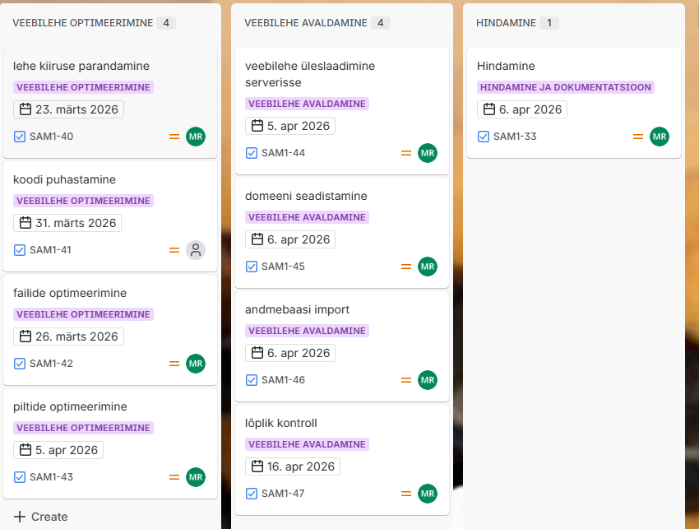Click the medium priority icon on SAM1-44

click(405, 153)
